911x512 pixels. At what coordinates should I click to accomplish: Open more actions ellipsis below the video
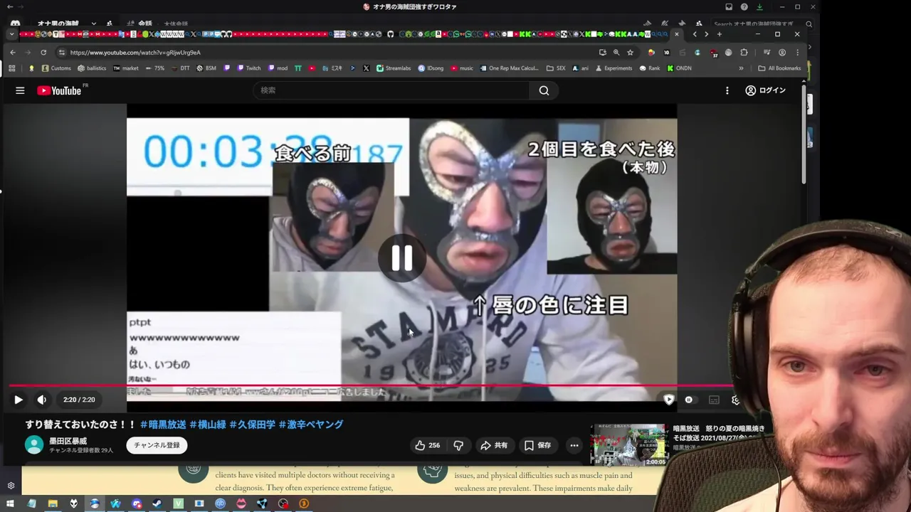click(574, 445)
